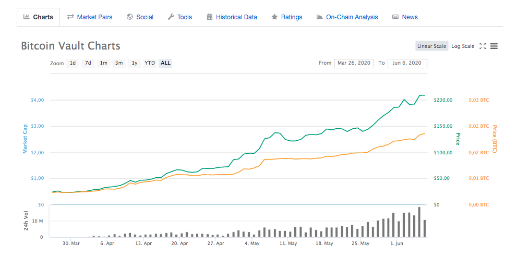Click the 4. May date axis label

252,244
